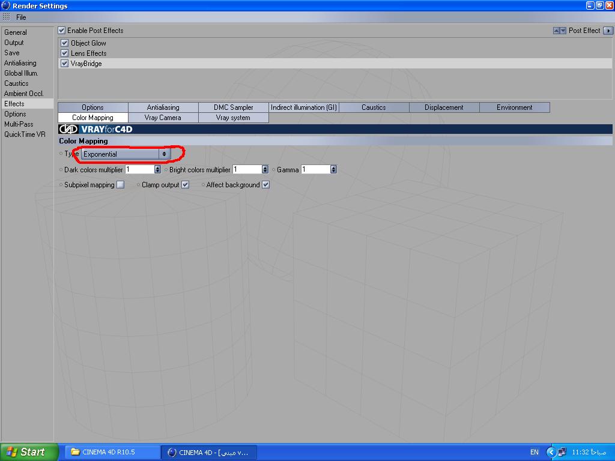Switch to the Vray Options tab

click(93, 107)
